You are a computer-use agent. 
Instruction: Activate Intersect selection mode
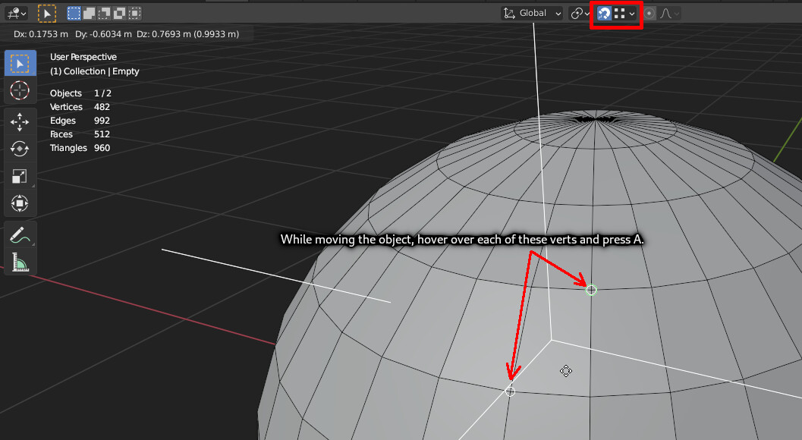pyautogui.click(x=134, y=13)
